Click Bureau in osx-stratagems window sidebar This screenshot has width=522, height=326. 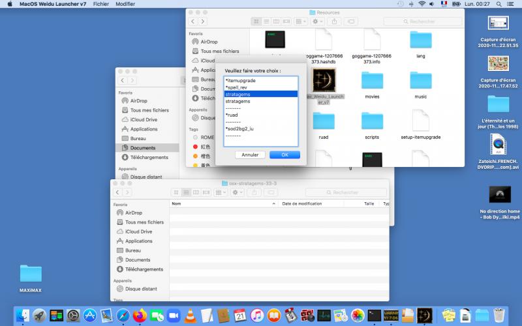point(133,250)
